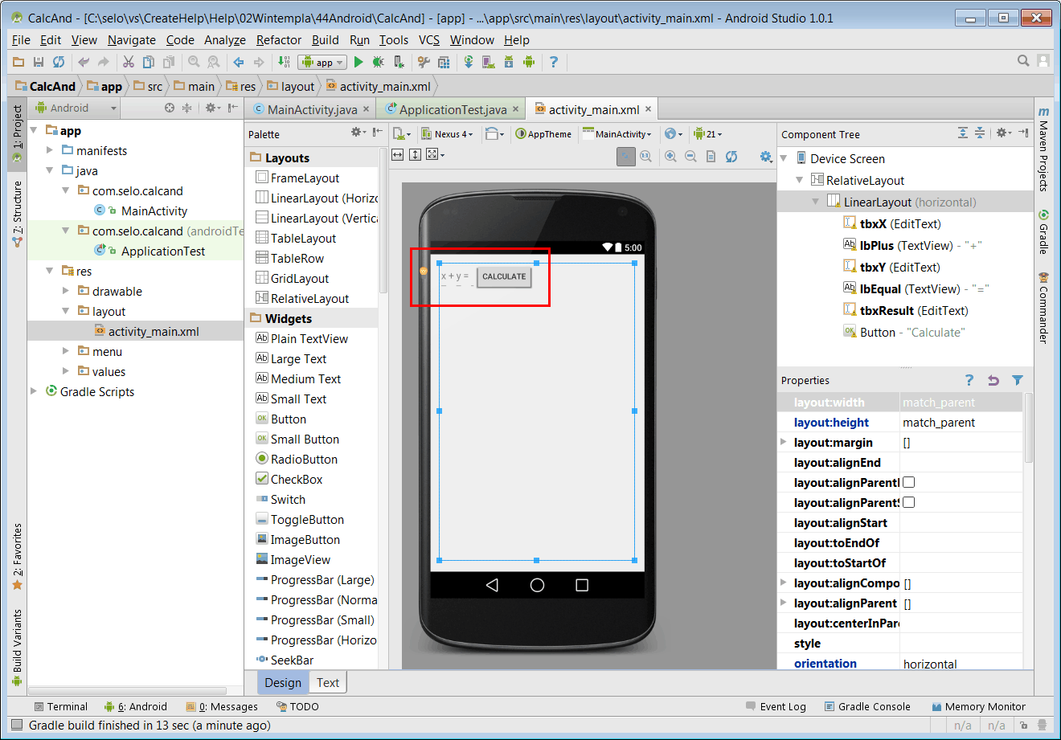The height and width of the screenshot is (740, 1061).
Task: Open the app run configuration dropdown
Action: click(x=322, y=62)
